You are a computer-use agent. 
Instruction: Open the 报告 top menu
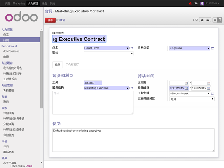pos(44,3)
